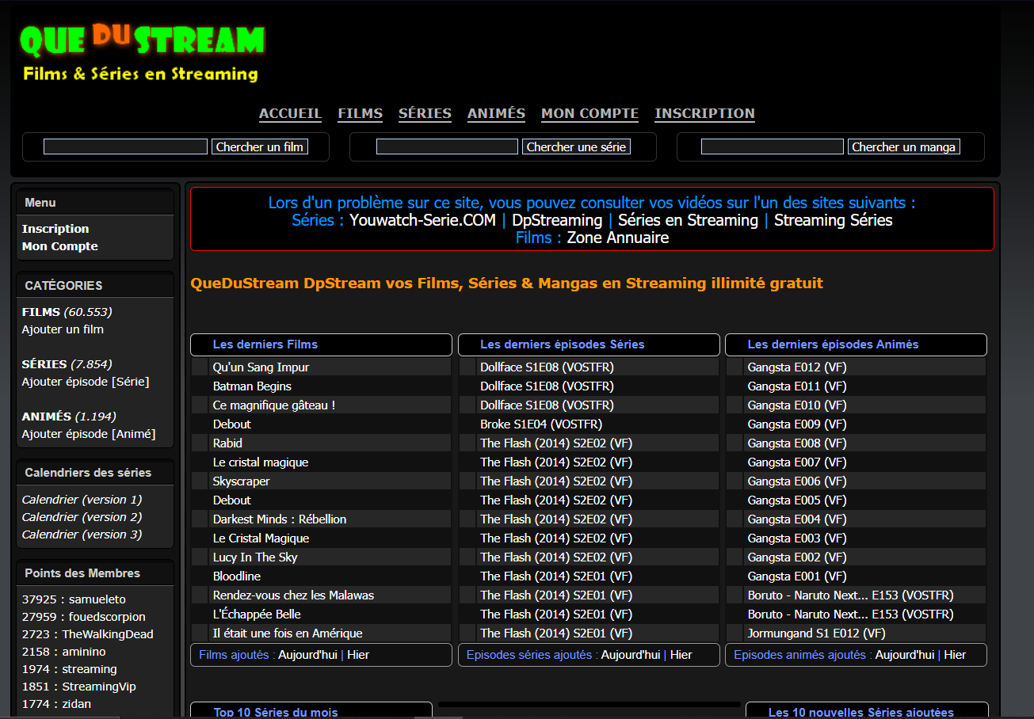
Task: Open the Zone Annuaire films link
Action: [618, 238]
